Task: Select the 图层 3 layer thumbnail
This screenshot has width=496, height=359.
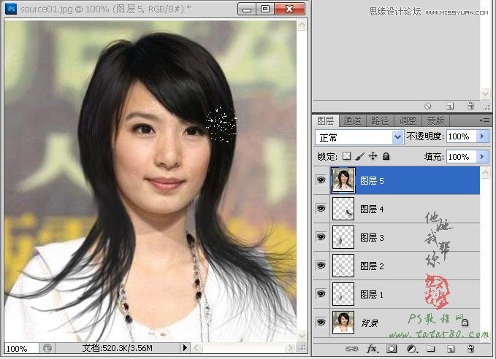Action: (x=343, y=237)
